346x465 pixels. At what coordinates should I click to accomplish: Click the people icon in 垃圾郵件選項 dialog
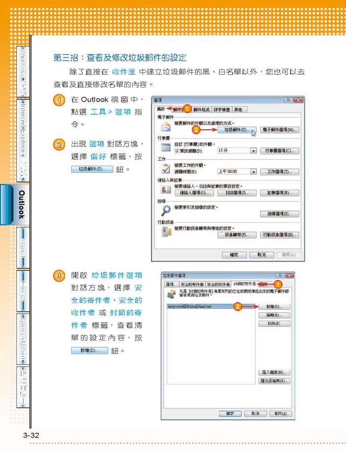click(171, 293)
